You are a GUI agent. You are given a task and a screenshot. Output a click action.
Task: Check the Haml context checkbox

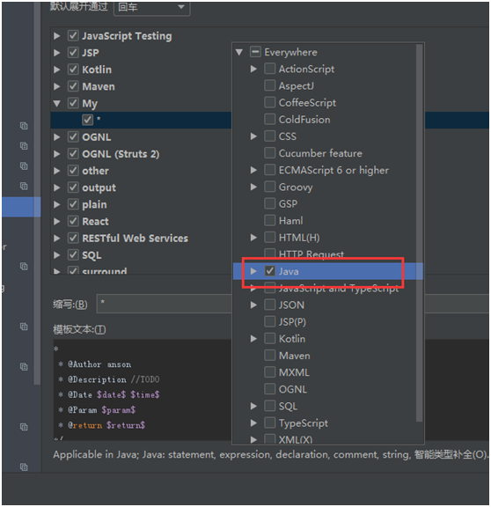pos(270,221)
